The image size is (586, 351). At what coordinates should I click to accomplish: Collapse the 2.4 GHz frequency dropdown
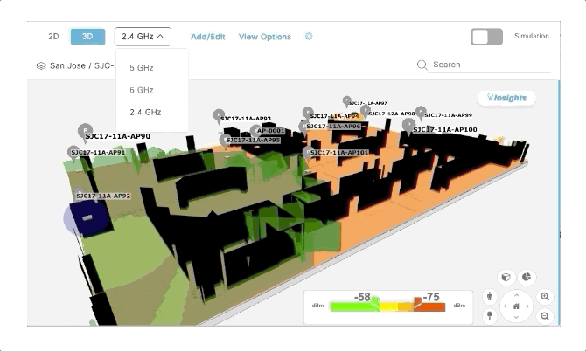[x=143, y=37]
